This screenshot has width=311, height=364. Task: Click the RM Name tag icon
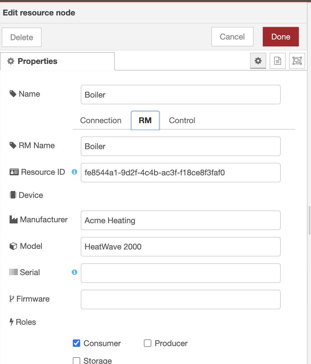(13, 145)
